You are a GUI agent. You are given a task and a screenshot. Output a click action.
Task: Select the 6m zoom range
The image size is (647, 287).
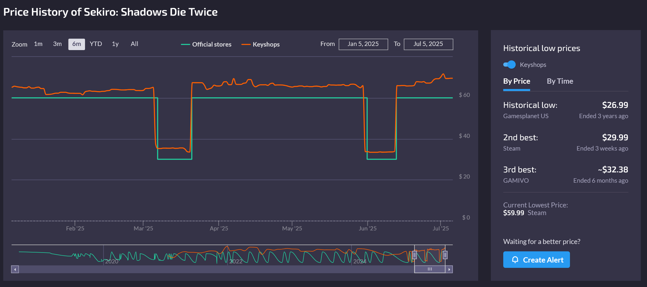(x=76, y=44)
